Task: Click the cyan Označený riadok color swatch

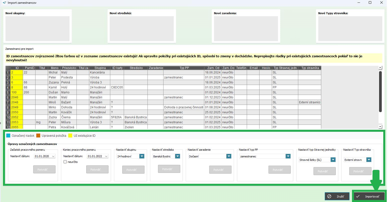Action: pyautogui.click(x=8, y=136)
